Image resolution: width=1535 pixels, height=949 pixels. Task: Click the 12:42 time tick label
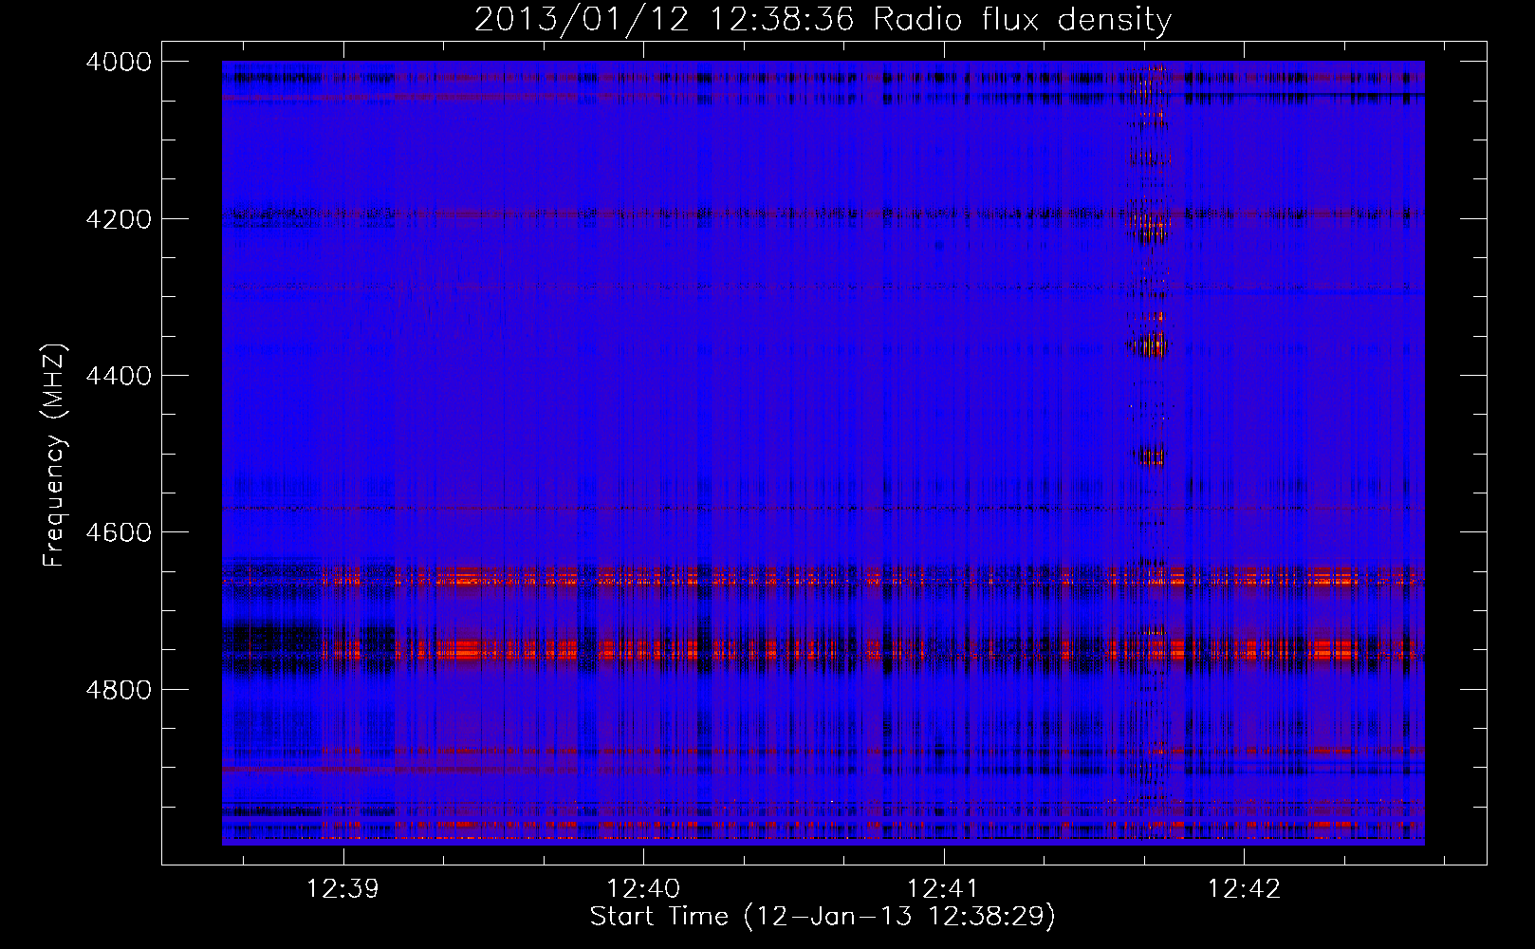[x=1244, y=889]
